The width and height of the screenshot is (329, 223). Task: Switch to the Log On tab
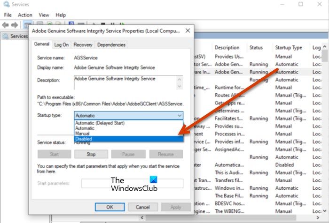pos(62,45)
